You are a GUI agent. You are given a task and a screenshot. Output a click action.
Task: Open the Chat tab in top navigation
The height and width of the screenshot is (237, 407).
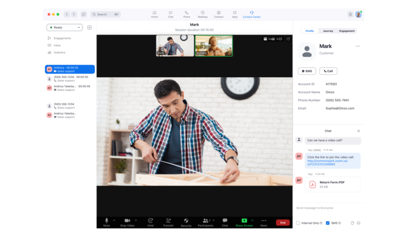[x=170, y=14]
